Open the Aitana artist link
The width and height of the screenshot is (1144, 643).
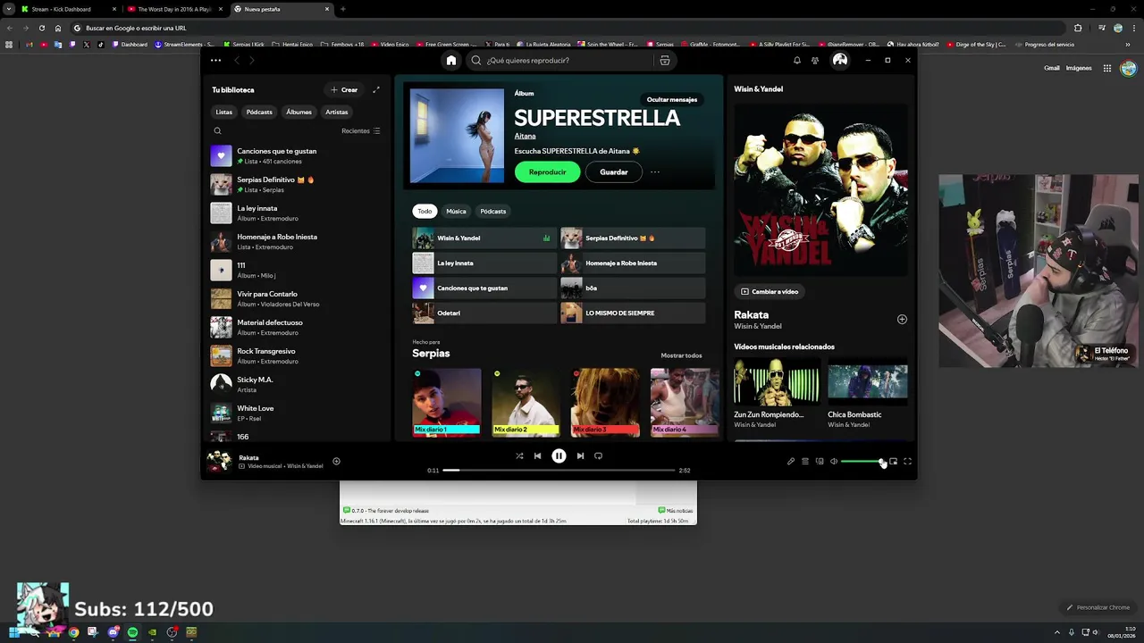click(x=525, y=136)
